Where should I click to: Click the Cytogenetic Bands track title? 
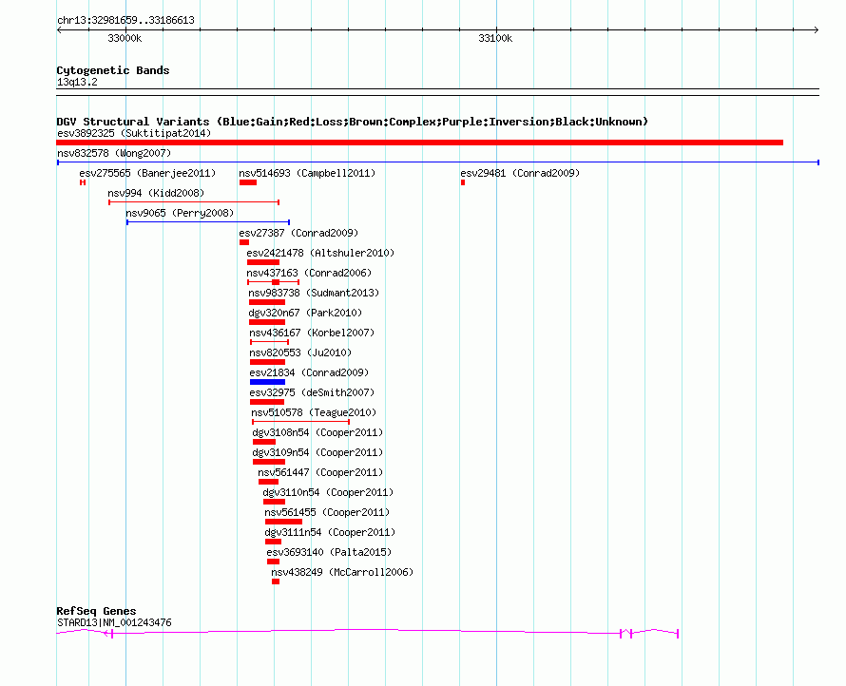[113, 70]
